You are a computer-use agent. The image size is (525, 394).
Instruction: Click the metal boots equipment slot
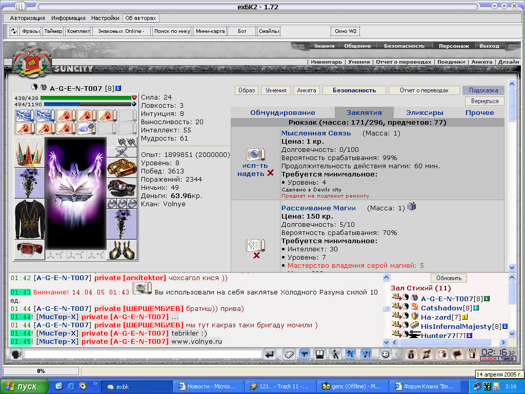click(122, 250)
